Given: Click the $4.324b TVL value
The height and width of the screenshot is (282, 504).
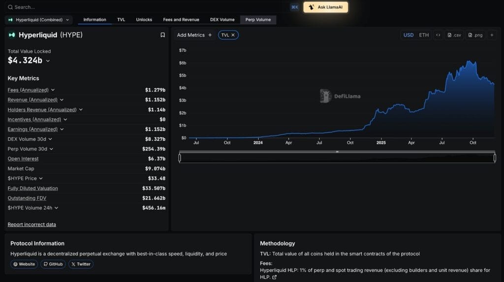Looking at the screenshot, I should (25, 61).
